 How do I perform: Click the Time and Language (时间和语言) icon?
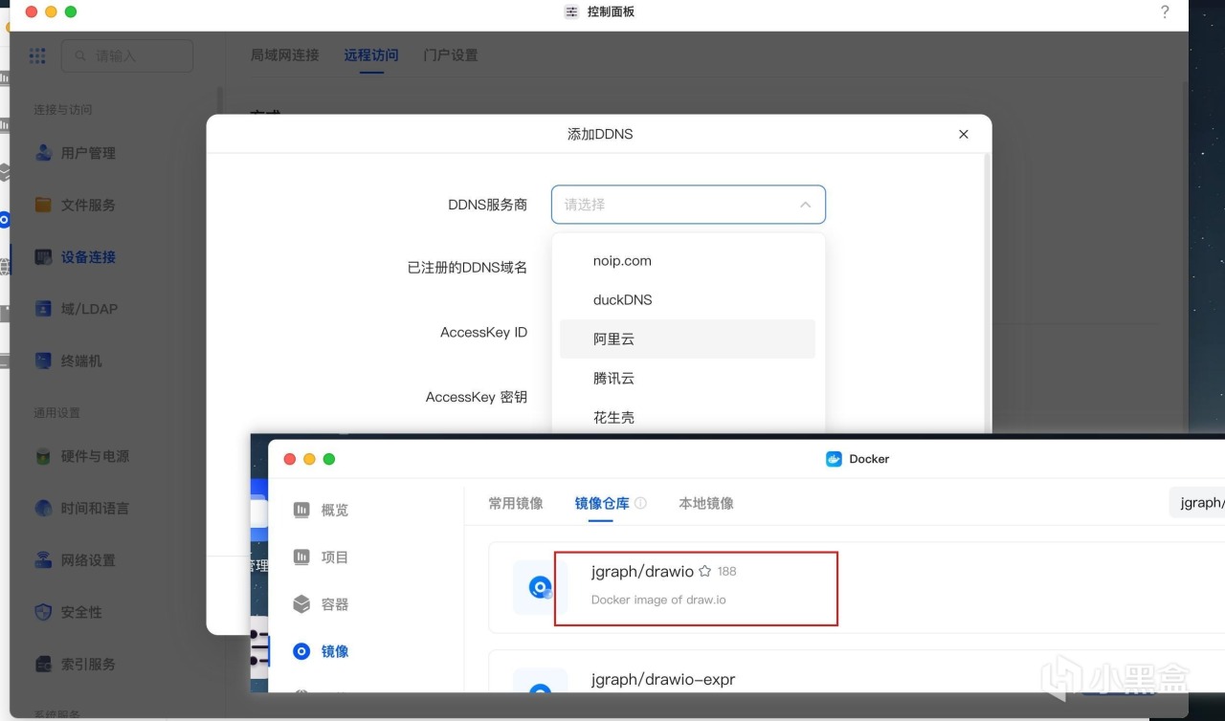coord(43,508)
